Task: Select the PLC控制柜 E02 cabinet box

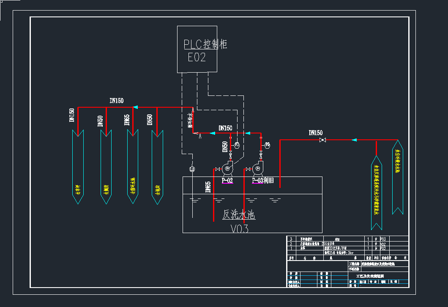Action: (197, 49)
